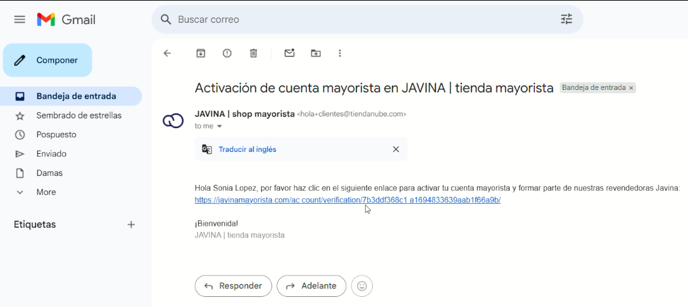Click the Componer button
The height and width of the screenshot is (307, 688).
[47, 60]
